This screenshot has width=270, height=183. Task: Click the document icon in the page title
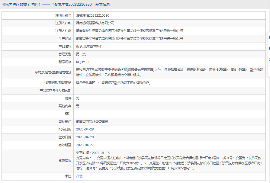click(x=3, y=5)
